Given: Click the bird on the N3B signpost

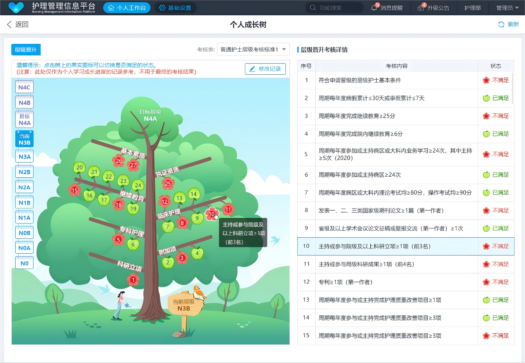Looking at the screenshot, I should click(x=199, y=292).
